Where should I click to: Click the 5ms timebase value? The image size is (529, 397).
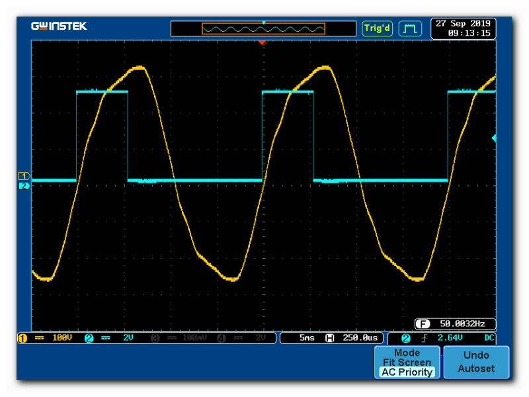click(307, 338)
